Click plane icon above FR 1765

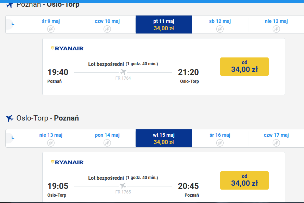point(123,186)
